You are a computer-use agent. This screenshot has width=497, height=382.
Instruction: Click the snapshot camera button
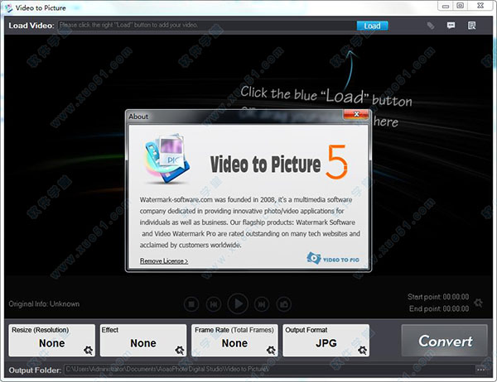pos(283,304)
